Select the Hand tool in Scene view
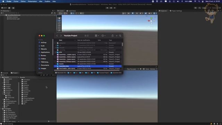222x125 pixels. click(x=59, y=18)
